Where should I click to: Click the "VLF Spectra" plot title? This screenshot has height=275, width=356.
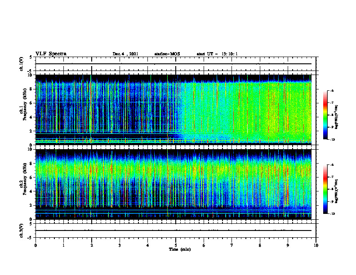tap(51, 54)
